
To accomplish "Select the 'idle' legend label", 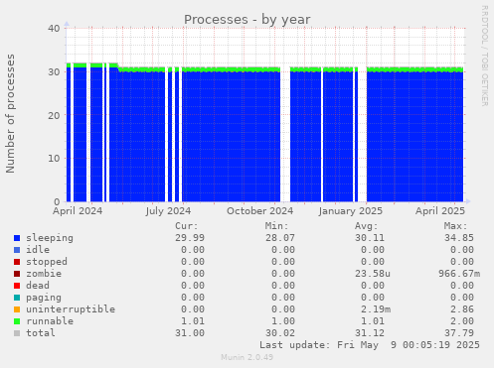I will [38, 250].
